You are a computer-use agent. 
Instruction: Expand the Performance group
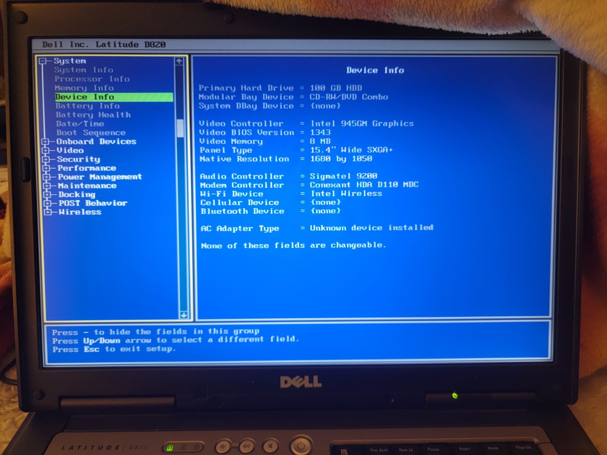pos(47,168)
